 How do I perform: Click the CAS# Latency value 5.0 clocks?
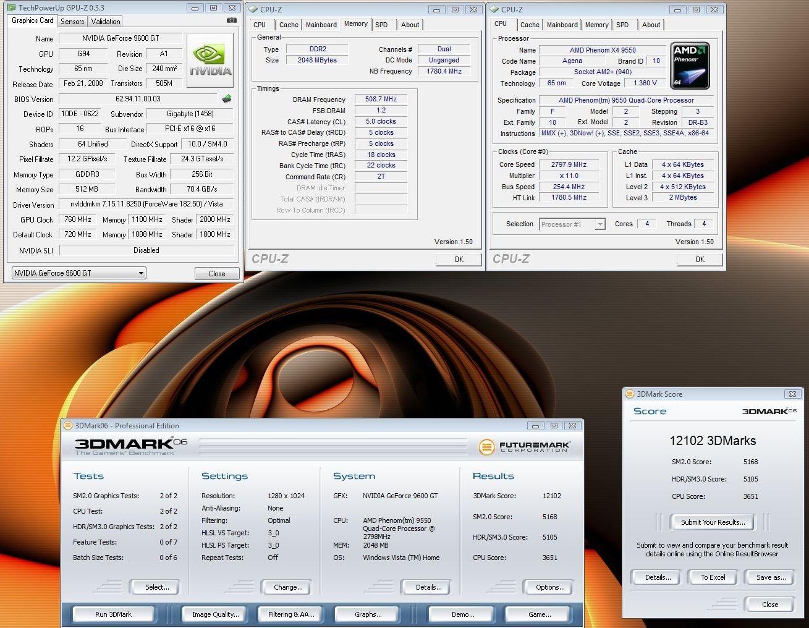pos(381,121)
